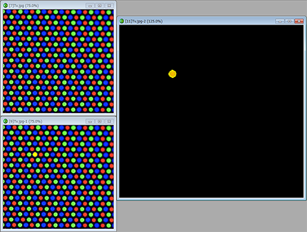Close the [9]Tv.jpg-1 window

pyautogui.click(x=109, y=122)
